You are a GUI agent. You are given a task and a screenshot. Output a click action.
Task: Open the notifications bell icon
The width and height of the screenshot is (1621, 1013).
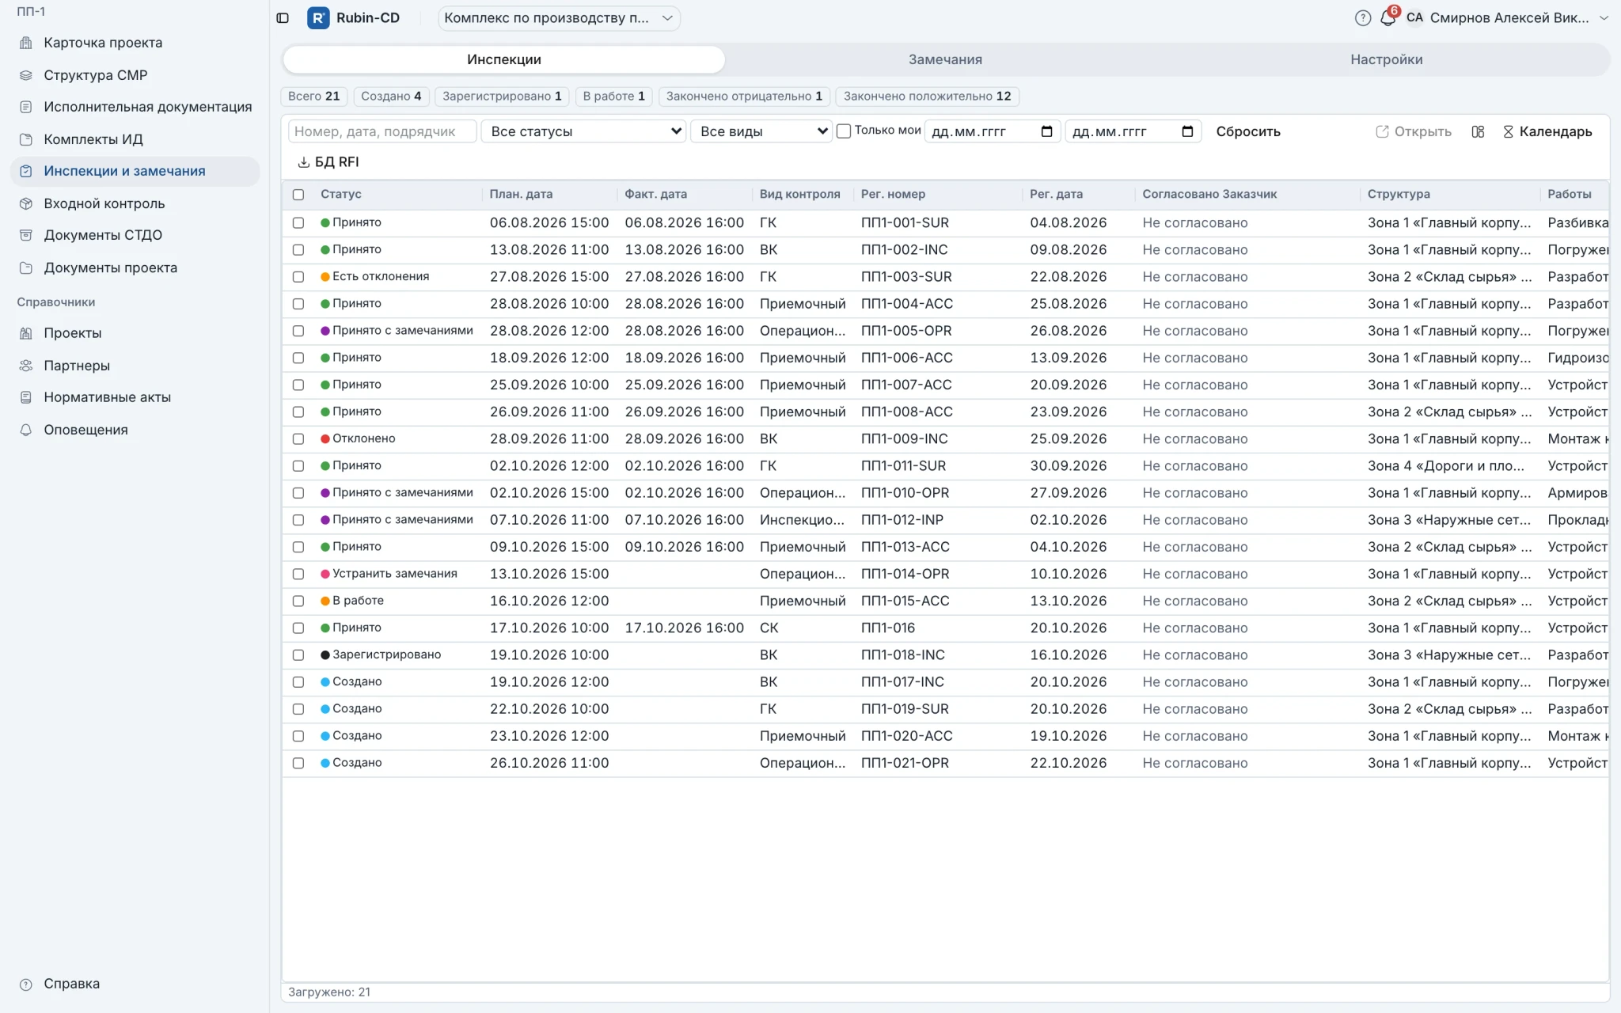click(1388, 17)
